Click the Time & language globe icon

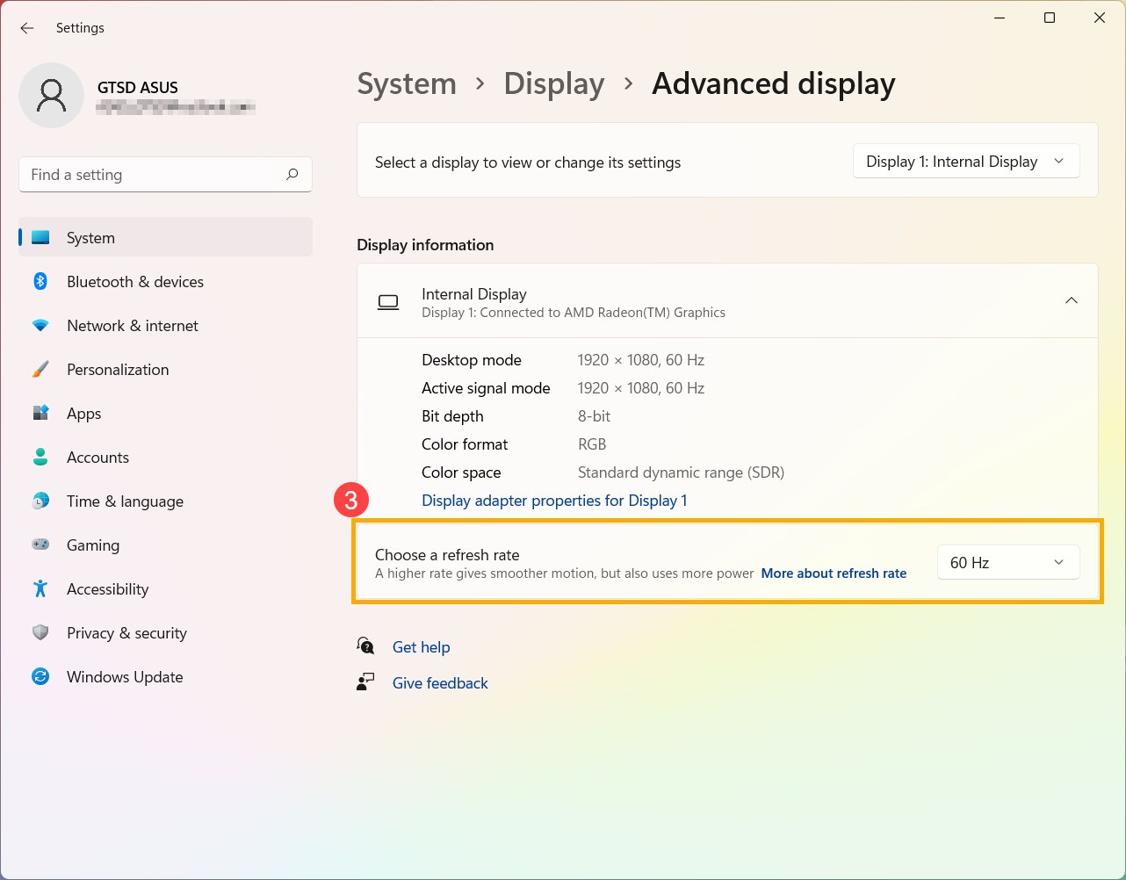tap(40, 501)
